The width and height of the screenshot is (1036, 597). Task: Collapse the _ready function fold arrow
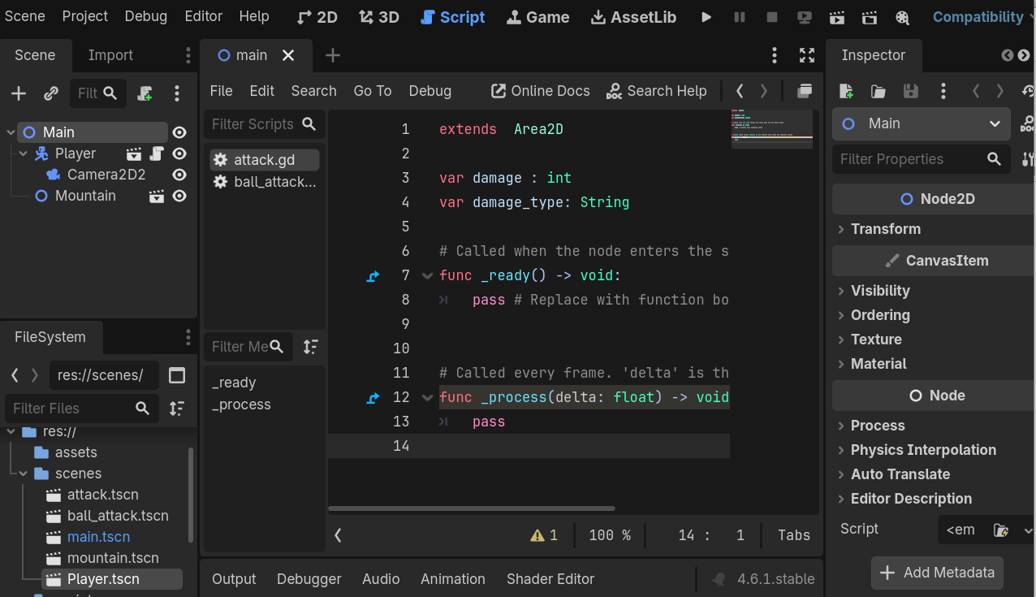[x=427, y=276]
